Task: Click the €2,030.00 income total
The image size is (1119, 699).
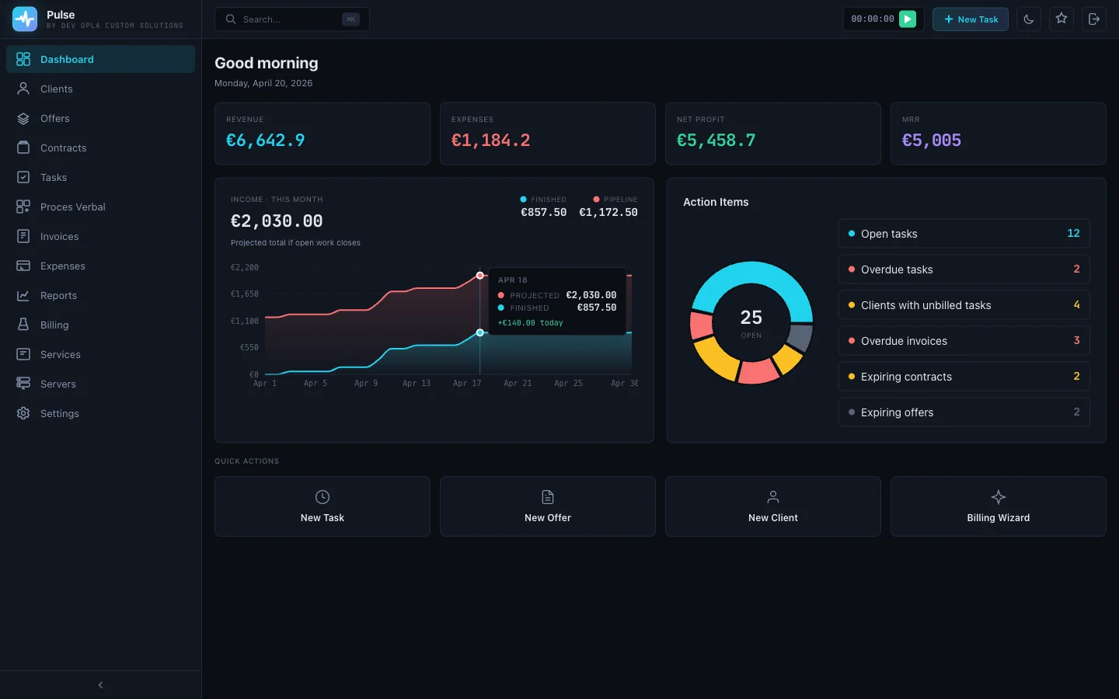Action: pyautogui.click(x=277, y=221)
